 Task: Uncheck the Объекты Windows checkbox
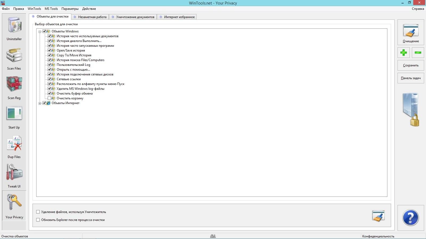[x=44, y=31]
